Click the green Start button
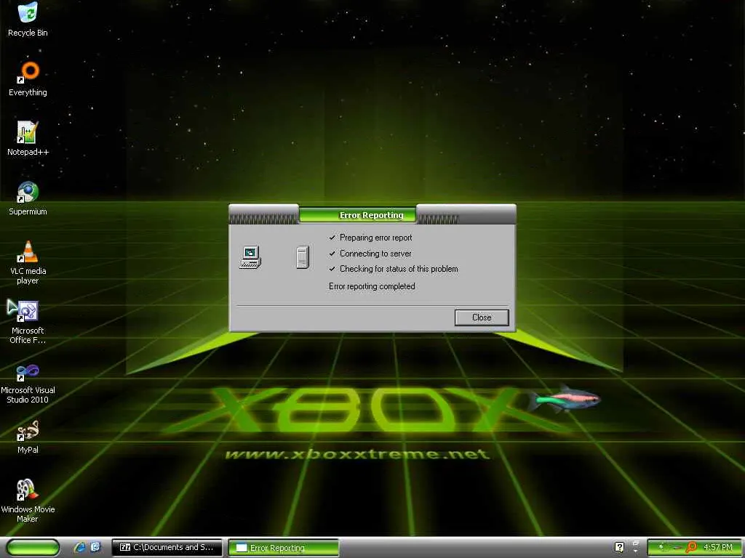The height and width of the screenshot is (558, 745). 33,548
